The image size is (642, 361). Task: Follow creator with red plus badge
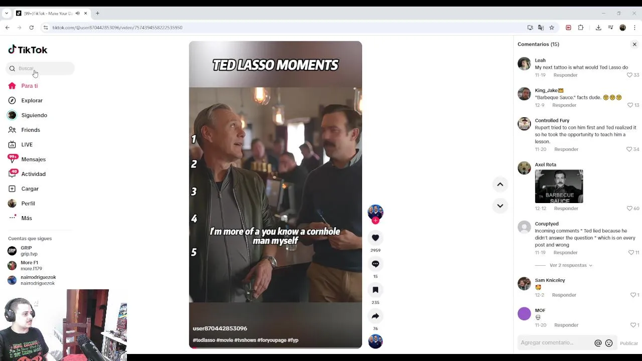coord(375,221)
